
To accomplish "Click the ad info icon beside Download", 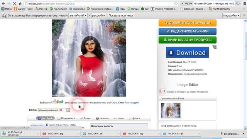I will [215, 47].
